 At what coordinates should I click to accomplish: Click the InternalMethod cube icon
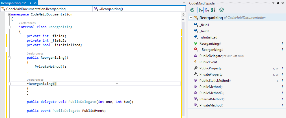coord(196,99)
